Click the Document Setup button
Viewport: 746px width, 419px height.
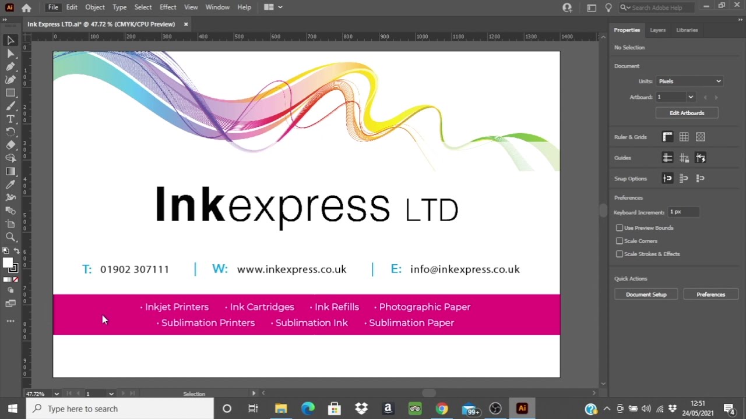[646, 294]
